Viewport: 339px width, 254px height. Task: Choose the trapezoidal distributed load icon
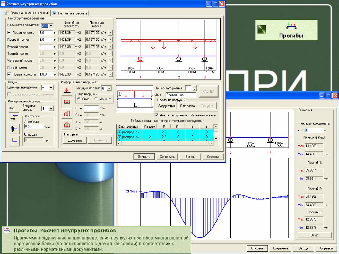67,113
